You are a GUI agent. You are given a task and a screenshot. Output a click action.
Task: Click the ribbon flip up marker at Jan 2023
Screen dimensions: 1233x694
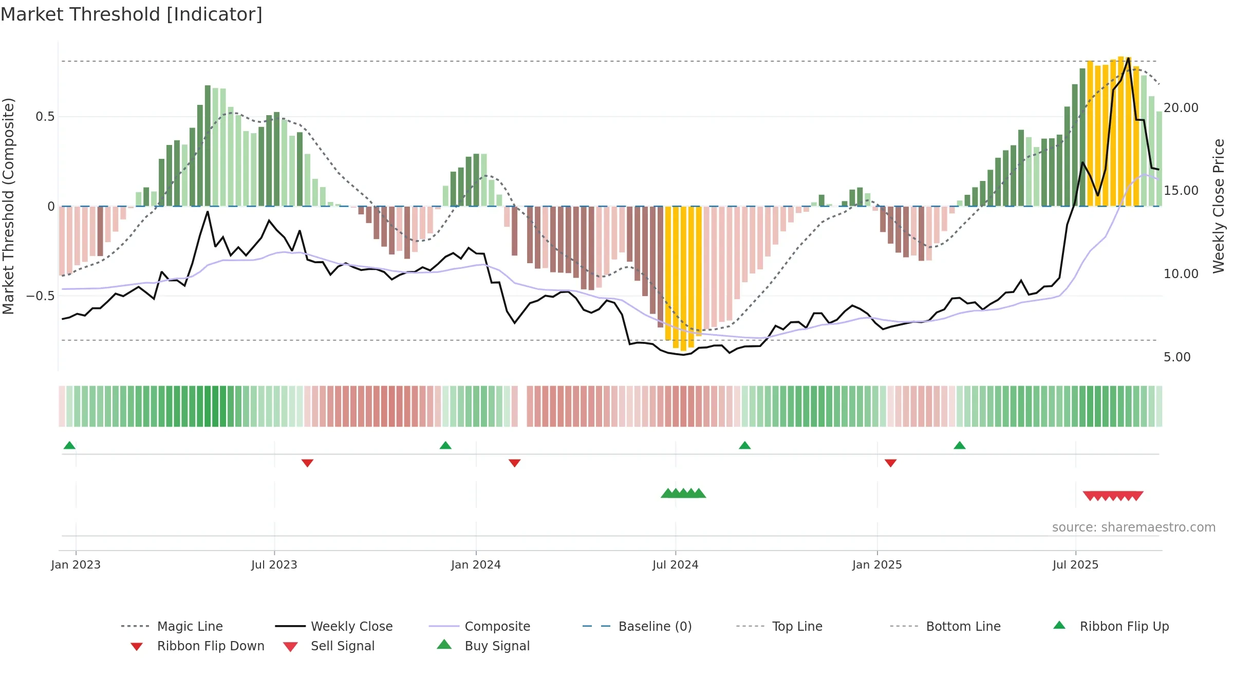69,445
